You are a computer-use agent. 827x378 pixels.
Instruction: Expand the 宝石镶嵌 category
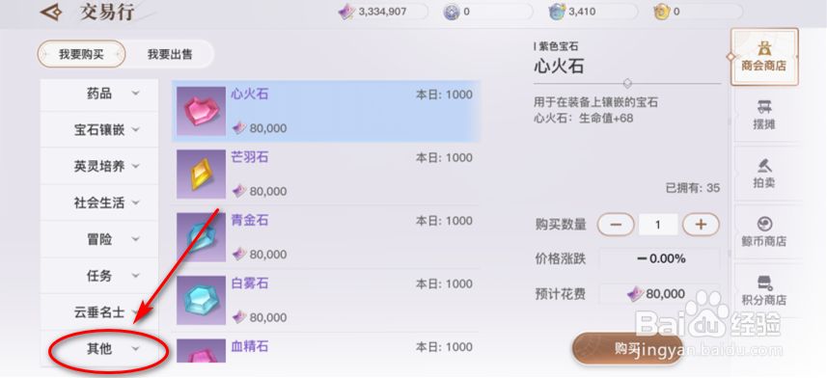coord(99,130)
